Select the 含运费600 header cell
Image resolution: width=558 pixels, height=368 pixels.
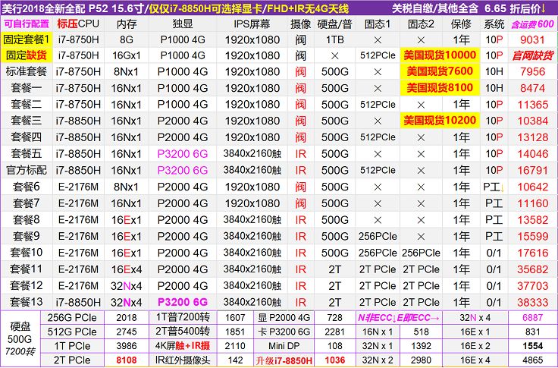tap(532, 24)
